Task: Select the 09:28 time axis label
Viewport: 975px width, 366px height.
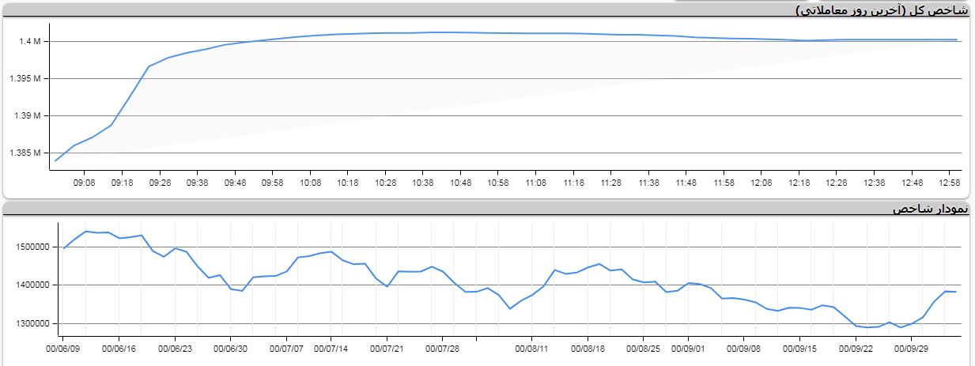Action: click(160, 183)
